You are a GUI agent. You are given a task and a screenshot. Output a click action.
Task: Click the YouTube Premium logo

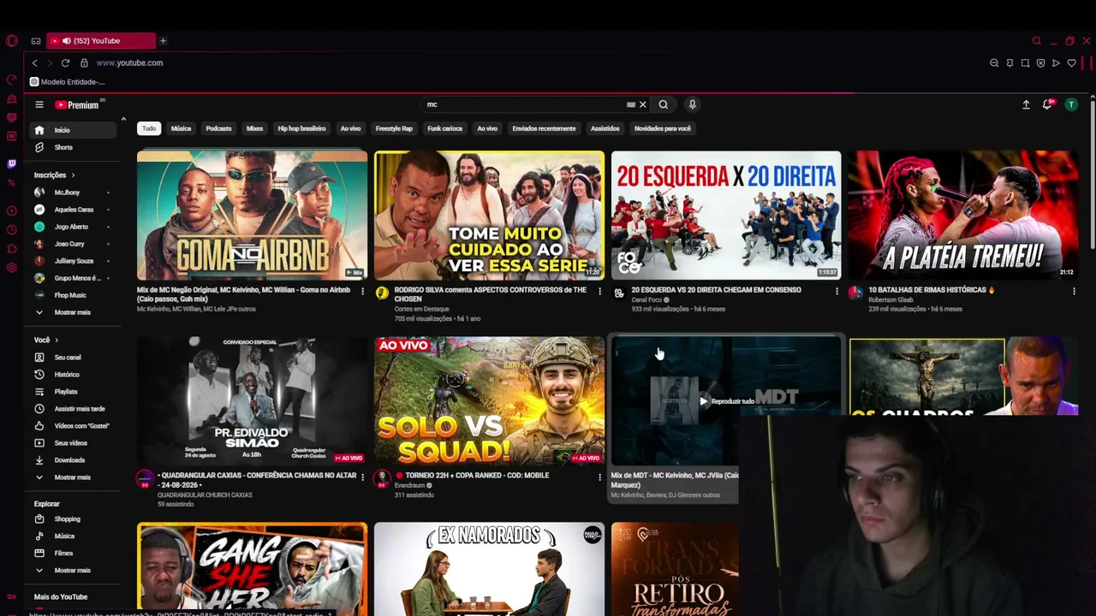click(x=78, y=104)
